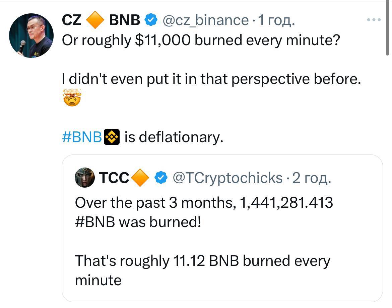Click the exploding head emoji

click(72, 97)
